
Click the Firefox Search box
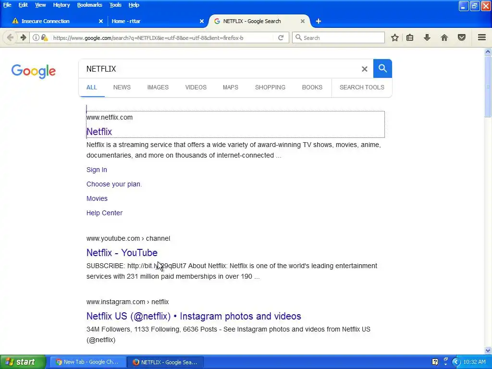(338, 37)
